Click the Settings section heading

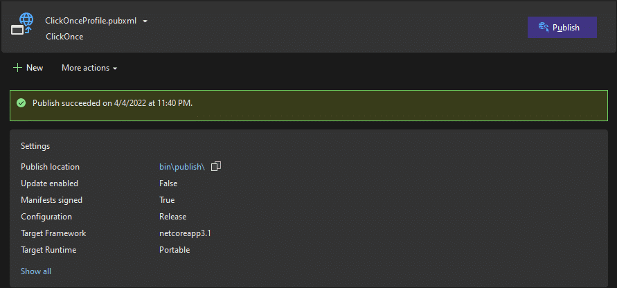[35, 146]
